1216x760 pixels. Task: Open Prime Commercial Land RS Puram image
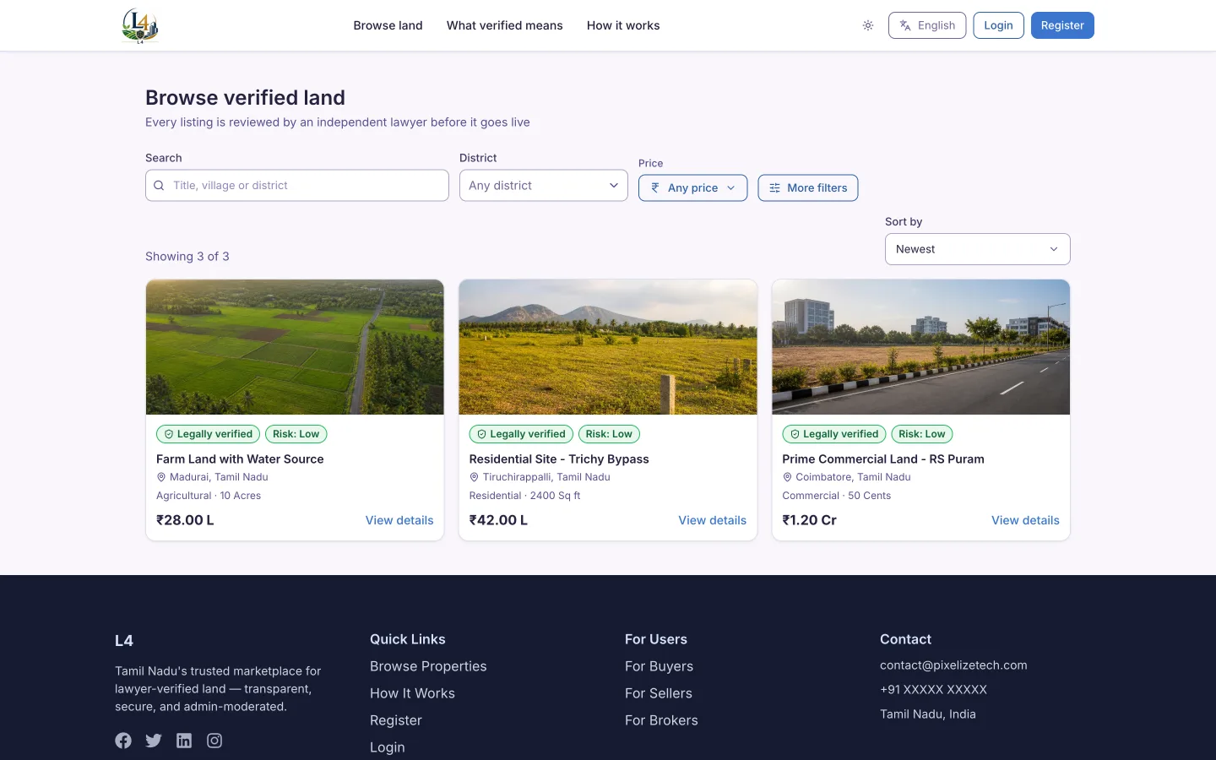click(921, 347)
